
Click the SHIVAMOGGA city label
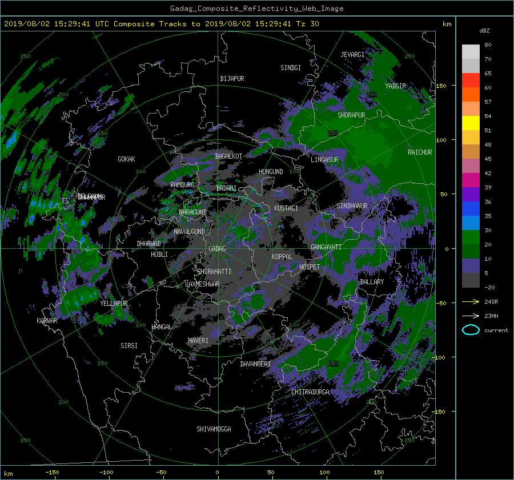214,429
